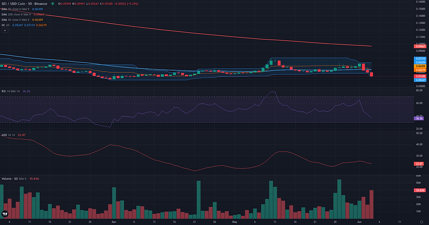This screenshot has height=225, width=429.
Task: Click the red 0.05388 last price label
Action: [x=420, y=76]
